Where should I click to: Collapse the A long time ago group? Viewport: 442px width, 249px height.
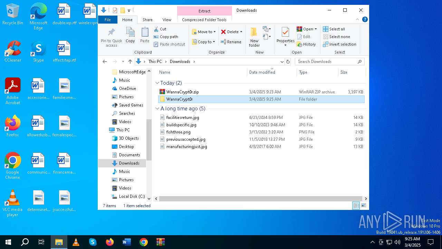(x=157, y=109)
